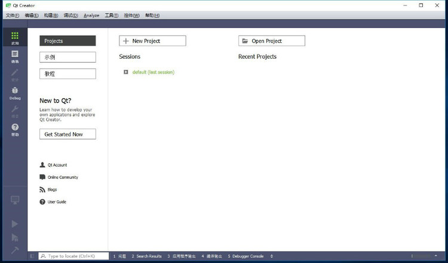448x263 pixels.
Task: Open the default (last session) link
Action: 154,72
